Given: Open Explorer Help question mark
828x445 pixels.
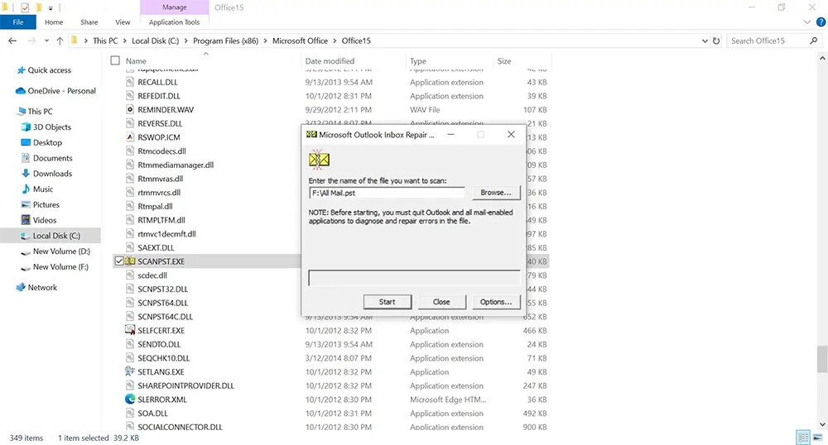Looking at the screenshot, I should click(821, 22).
